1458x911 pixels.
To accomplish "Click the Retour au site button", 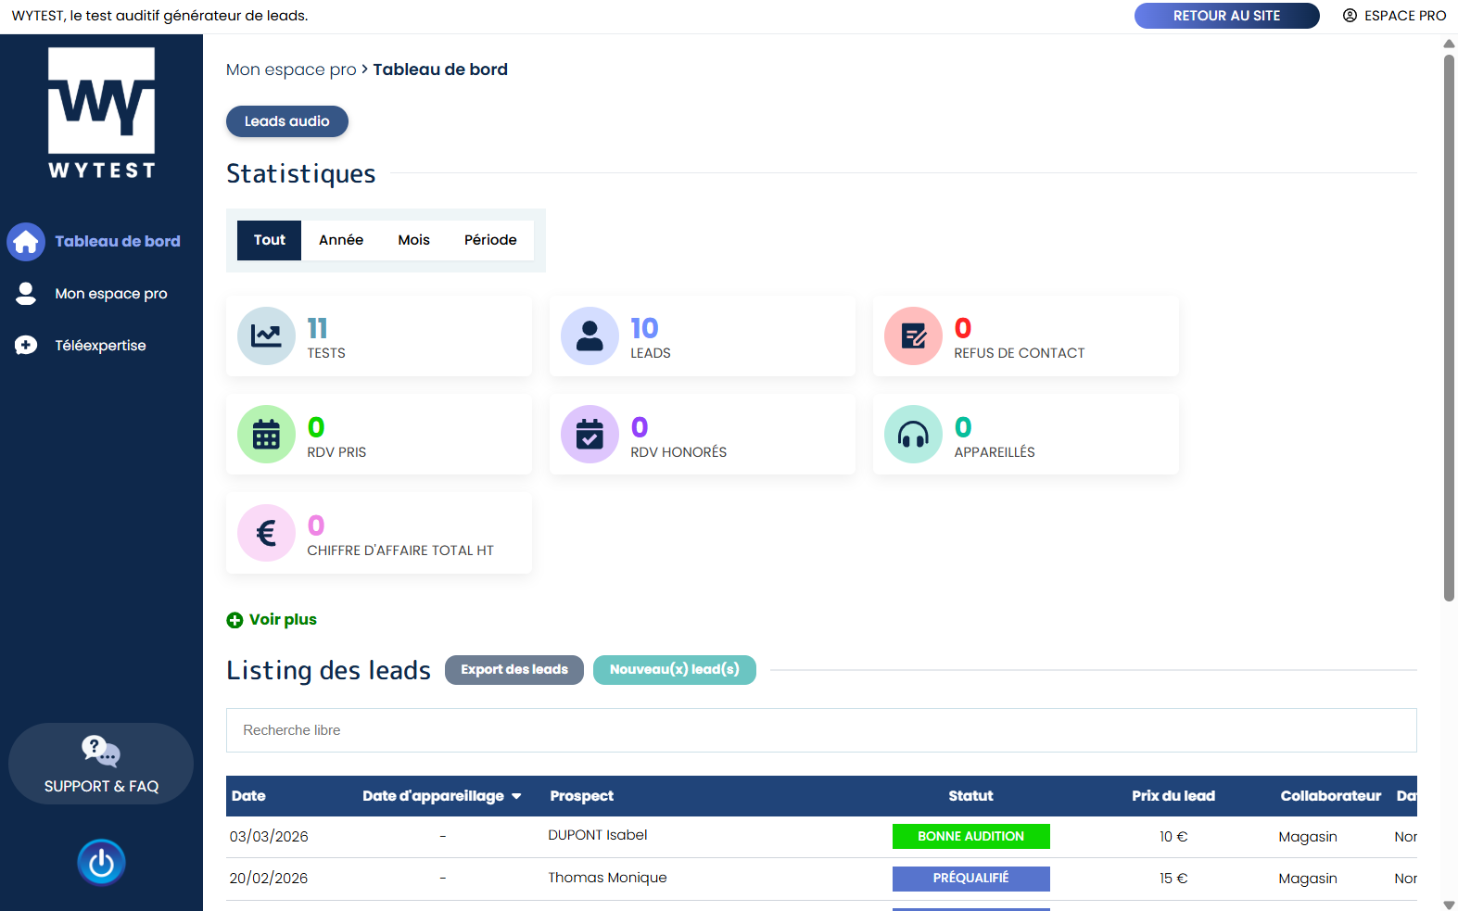I will [1225, 16].
